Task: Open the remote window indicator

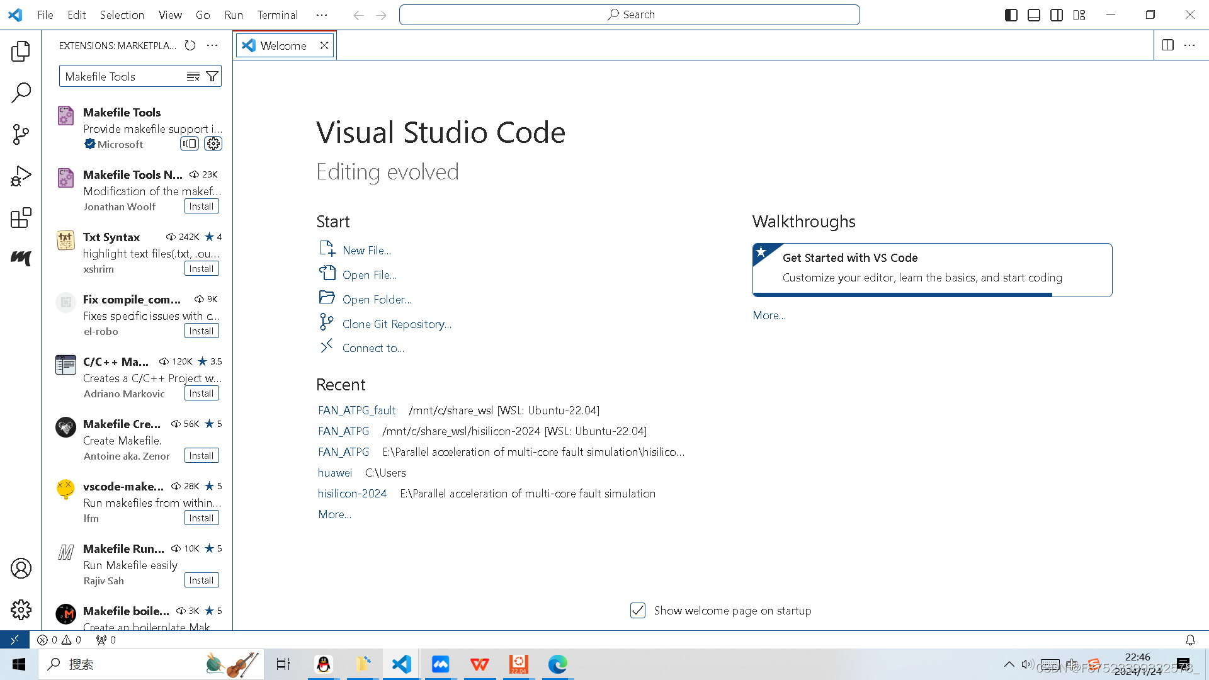Action: 14,640
